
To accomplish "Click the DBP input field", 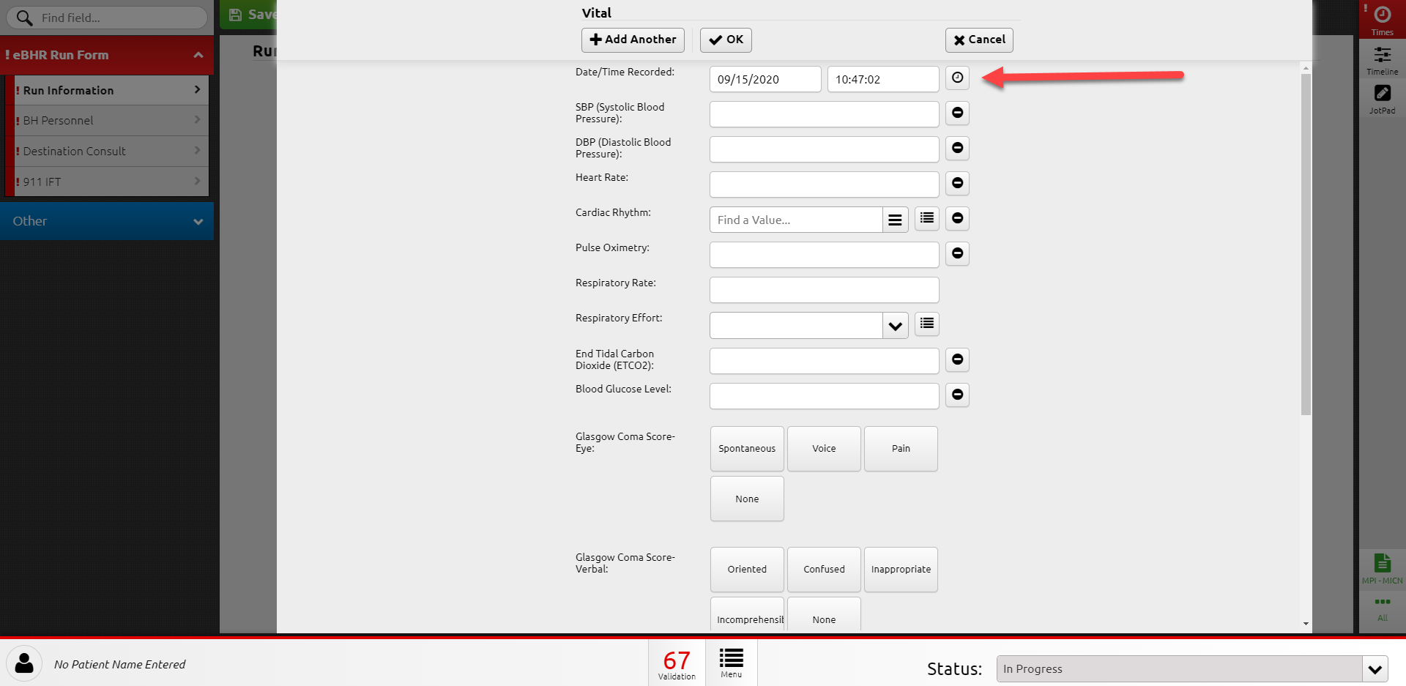I will tap(824, 149).
